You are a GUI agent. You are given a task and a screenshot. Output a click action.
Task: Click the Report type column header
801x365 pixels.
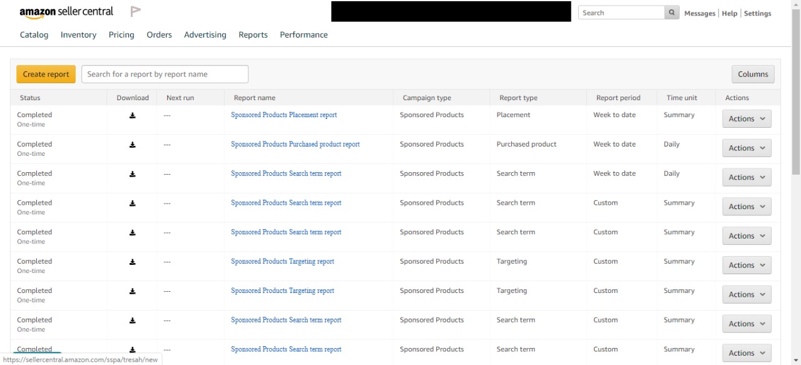(x=518, y=98)
